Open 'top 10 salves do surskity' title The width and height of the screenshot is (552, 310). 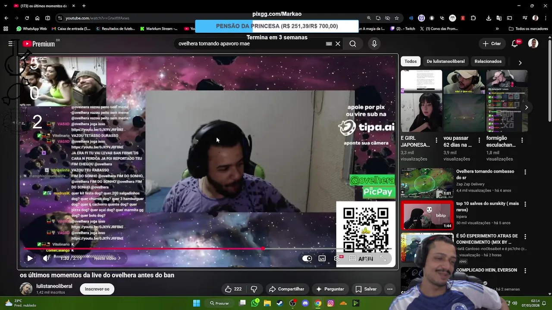(x=487, y=207)
